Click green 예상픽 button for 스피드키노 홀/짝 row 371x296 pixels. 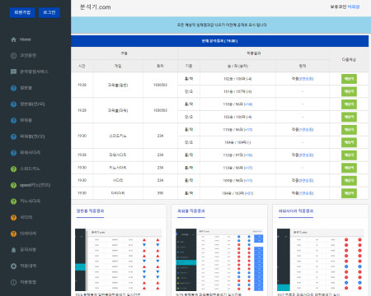pos(349,130)
